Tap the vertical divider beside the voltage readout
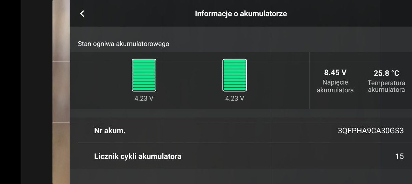 (x=309, y=80)
